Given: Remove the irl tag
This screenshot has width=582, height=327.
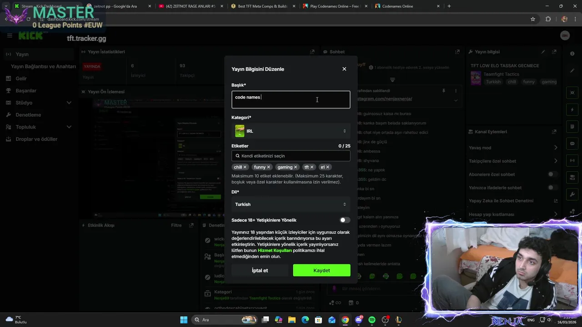Looking at the screenshot, I should (x=327, y=167).
